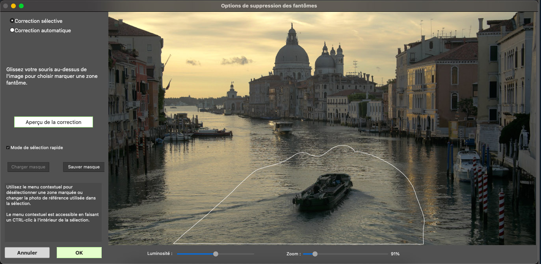Close the window with red button
Image resolution: width=541 pixels, height=264 pixels.
point(6,6)
